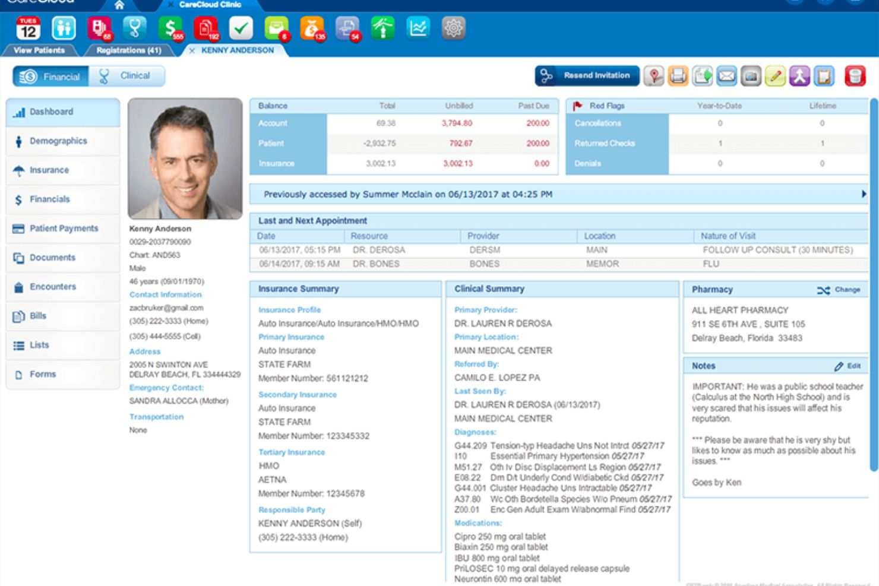The width and height of the screenshot is (879, 586).
Task: Close the KENNY ANDERSON tab
Action: pyautogui.click(x=192, y=51)
